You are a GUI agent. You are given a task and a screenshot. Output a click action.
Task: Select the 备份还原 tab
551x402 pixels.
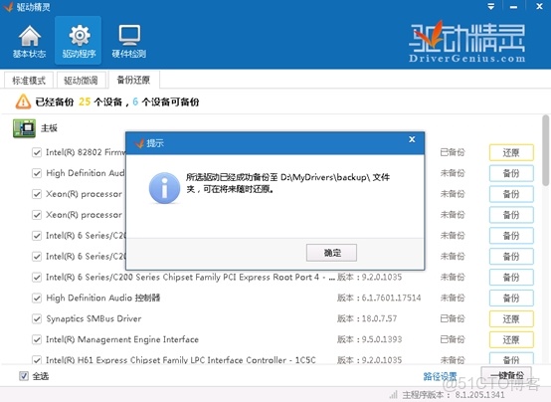click(x=133, y=80)
